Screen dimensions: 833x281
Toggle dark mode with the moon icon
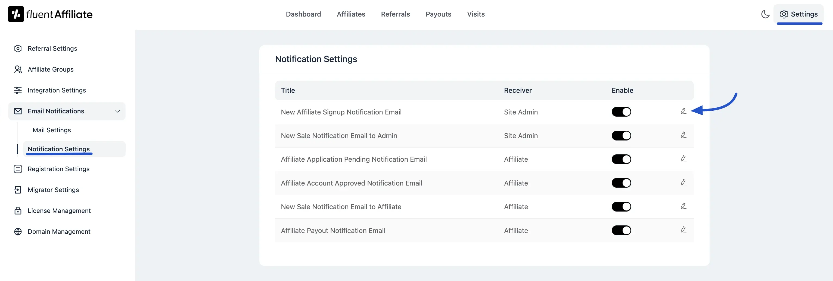(765, 14)
